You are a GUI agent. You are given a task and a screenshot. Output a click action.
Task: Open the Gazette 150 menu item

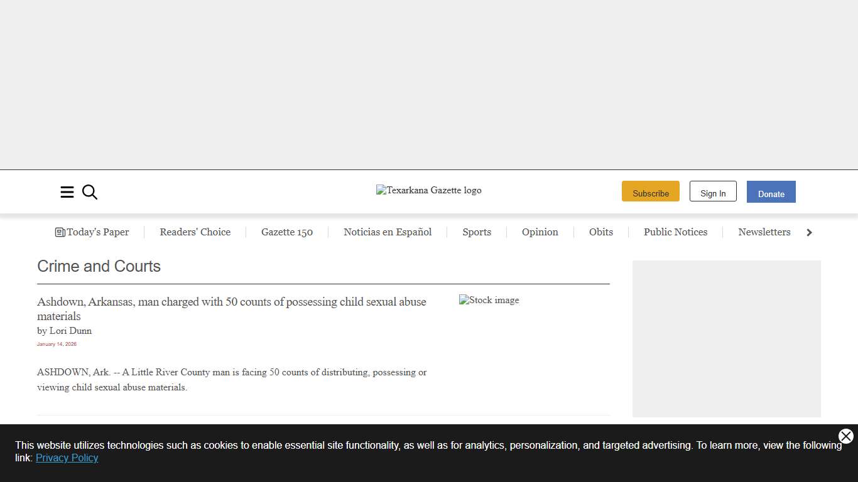287,232
